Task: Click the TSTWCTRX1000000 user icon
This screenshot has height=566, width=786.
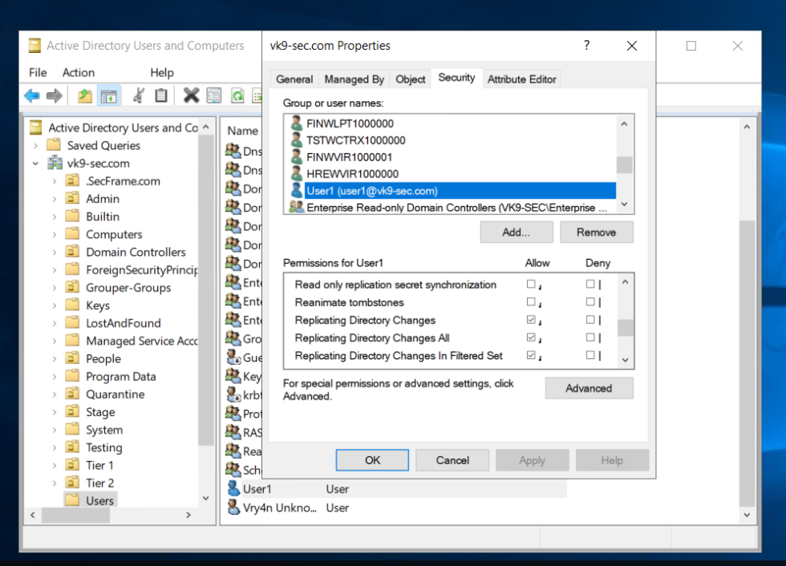Action: 296,140
